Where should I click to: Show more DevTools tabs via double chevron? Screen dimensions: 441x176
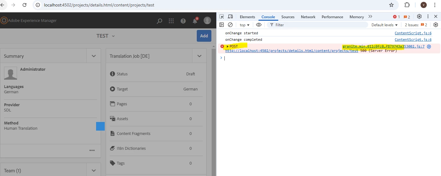370,17
